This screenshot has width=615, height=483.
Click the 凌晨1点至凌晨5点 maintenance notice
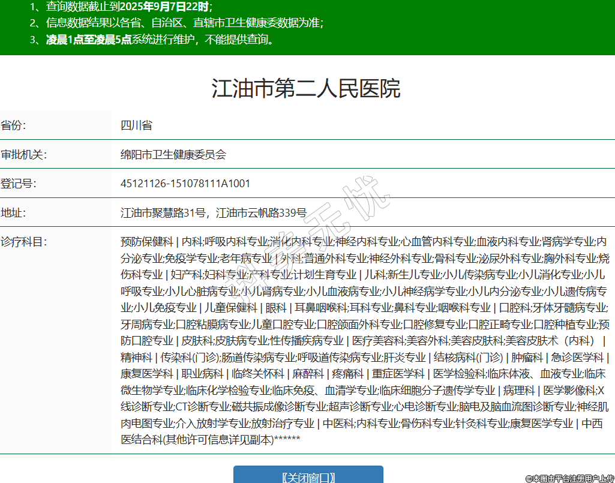coord(89,40)
